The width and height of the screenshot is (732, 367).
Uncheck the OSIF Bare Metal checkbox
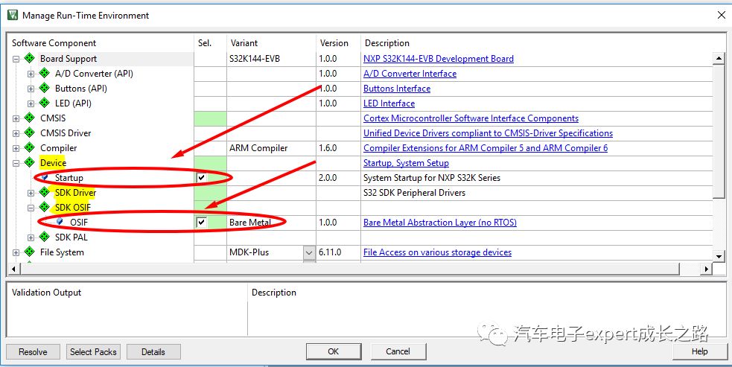click(201, 223)
